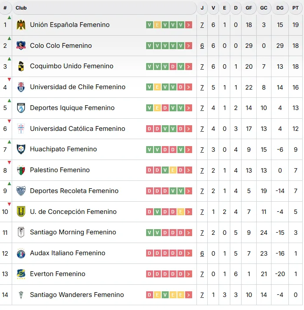Click the Colo Colo Femenino crest icon

click(x=21, y=46)
